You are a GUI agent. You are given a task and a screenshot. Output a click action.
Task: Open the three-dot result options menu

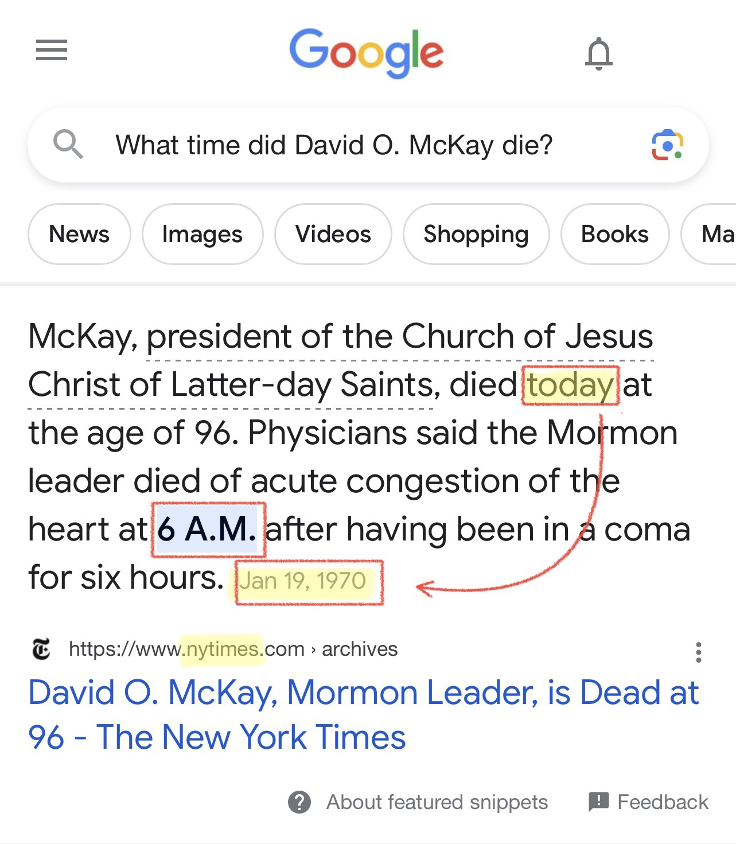tap(698, 652)
